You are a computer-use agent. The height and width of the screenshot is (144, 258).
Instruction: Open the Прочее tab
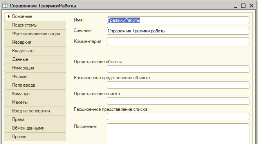click(x=35, y=137)
